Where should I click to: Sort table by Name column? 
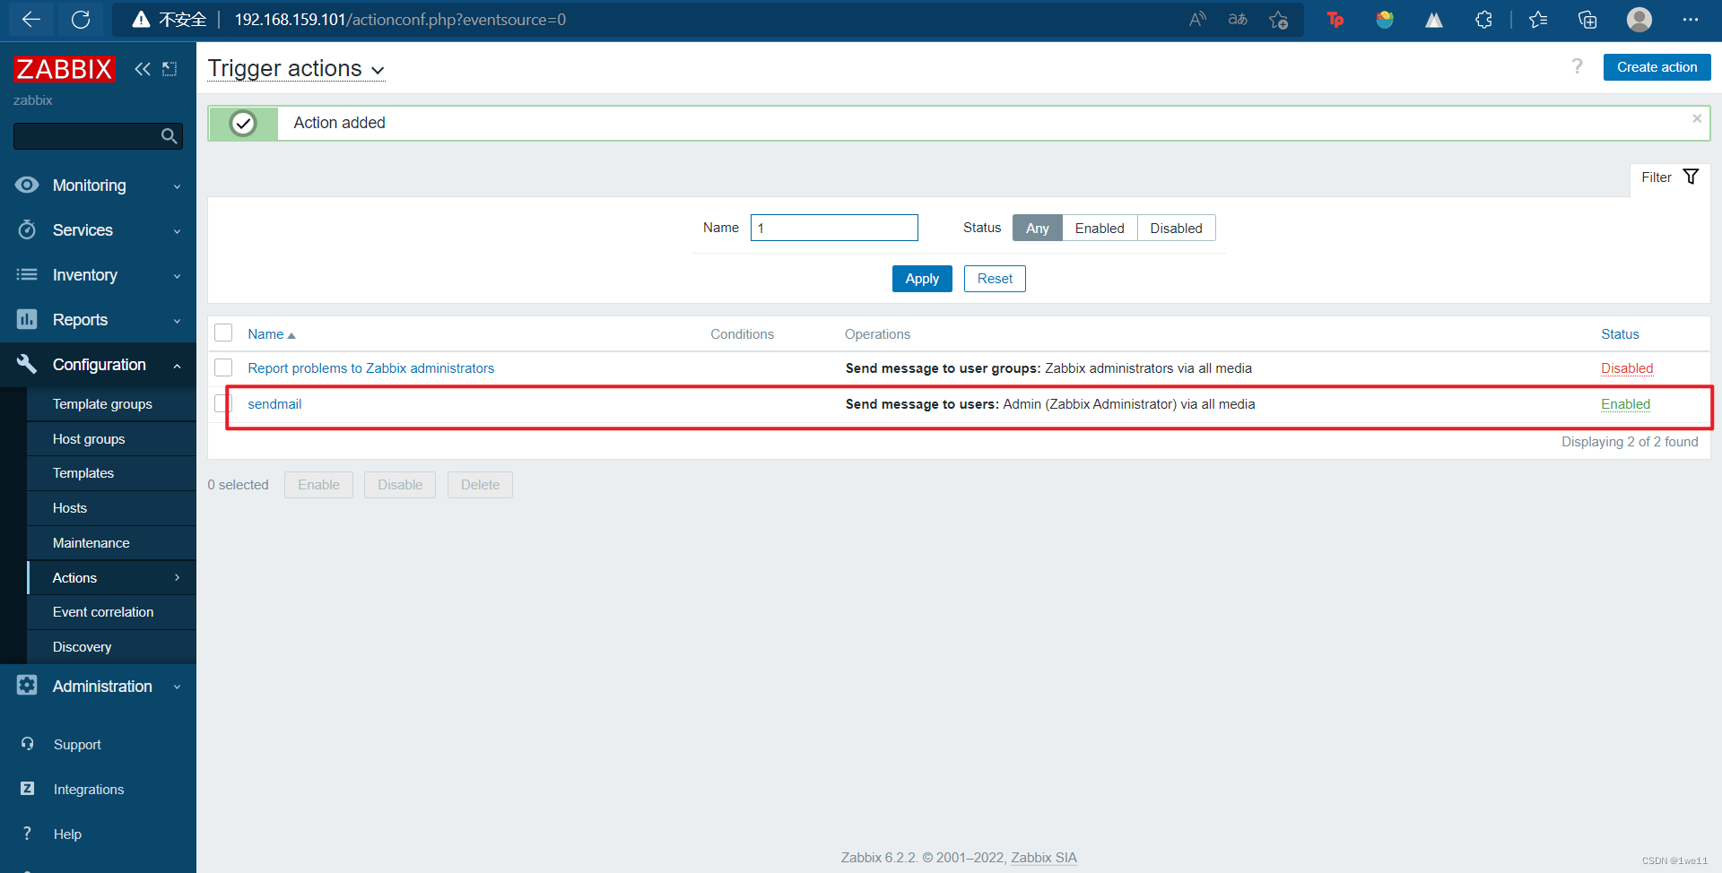[271, 334]
